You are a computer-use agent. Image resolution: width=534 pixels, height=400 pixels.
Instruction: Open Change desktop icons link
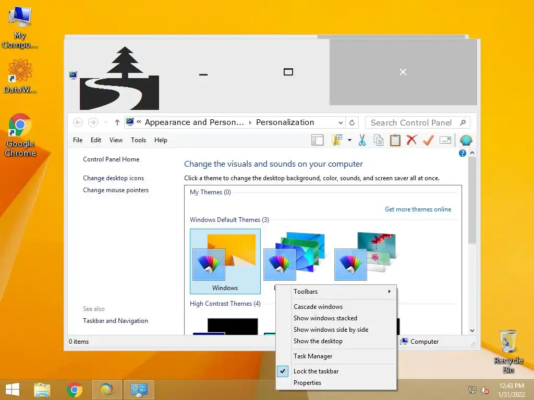(x=113, y=178)
